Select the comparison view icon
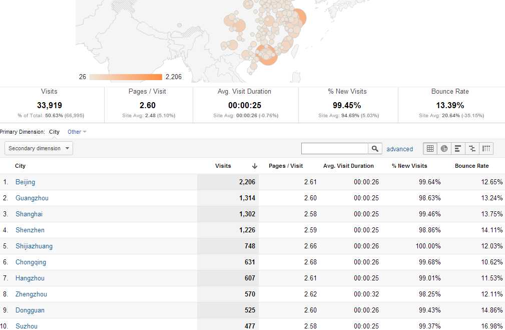505x330 pixels. 471,149
